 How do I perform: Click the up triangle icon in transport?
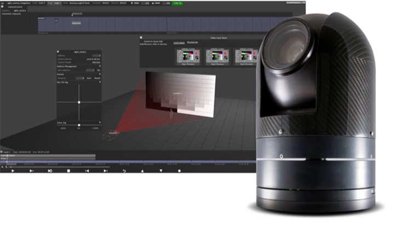(142, 171)
